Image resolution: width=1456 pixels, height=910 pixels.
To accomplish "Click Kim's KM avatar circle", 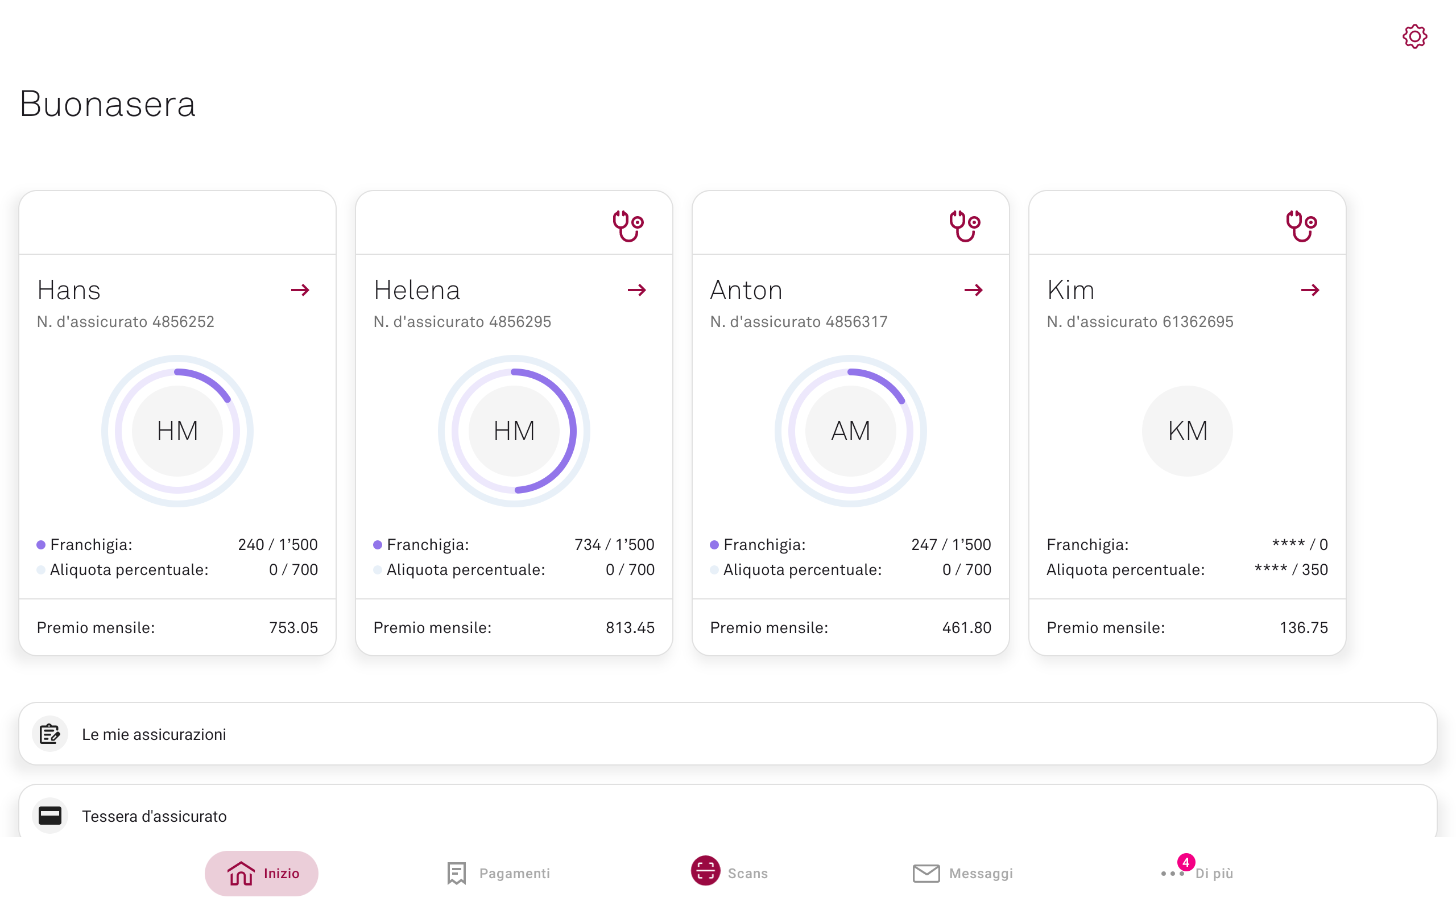I will (x=1187, y=431).
